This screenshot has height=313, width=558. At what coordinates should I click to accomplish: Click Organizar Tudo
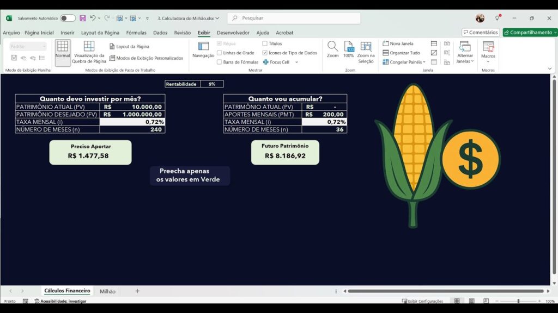tap(402, 53)
